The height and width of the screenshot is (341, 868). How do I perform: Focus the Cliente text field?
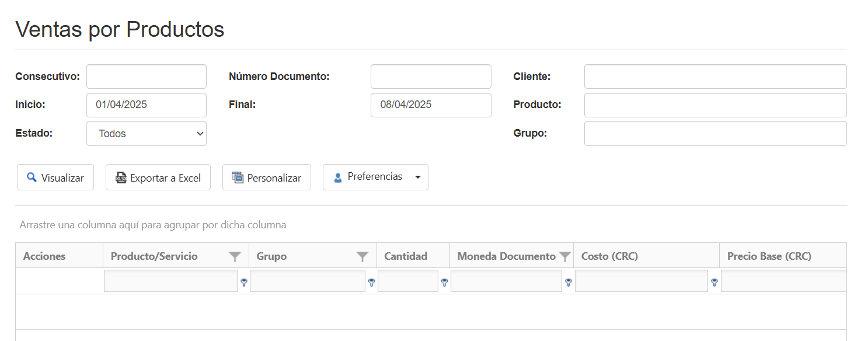pos(715,76)
